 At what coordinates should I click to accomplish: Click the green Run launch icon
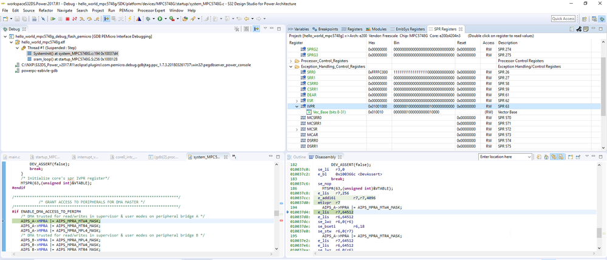coord(160,19)
